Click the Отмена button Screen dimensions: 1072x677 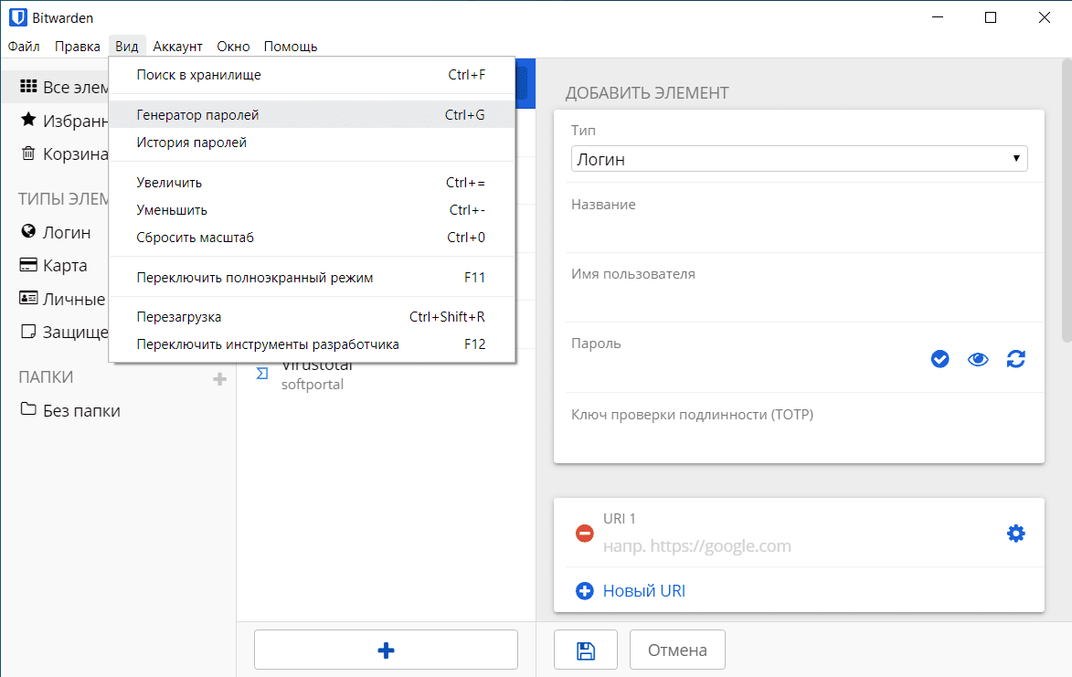coord(677,650)
